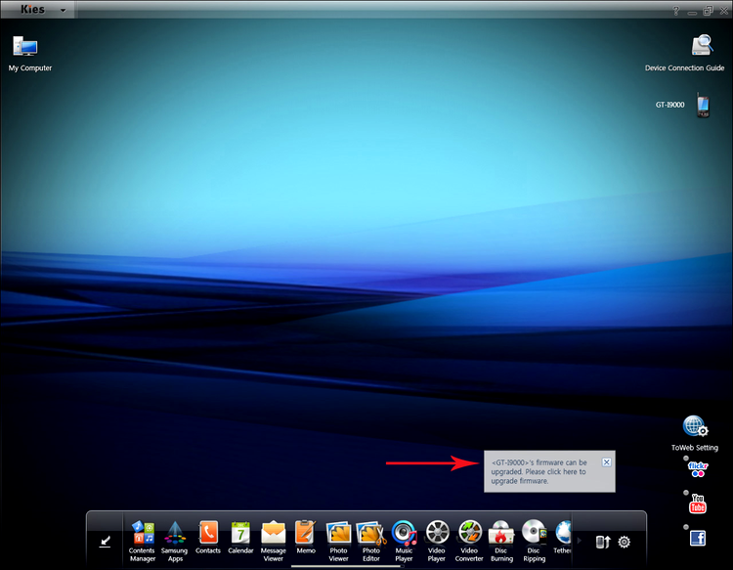Toggle the Facebook status indicator dot
Screen dimensions: 733x570
tap(686, 527)
